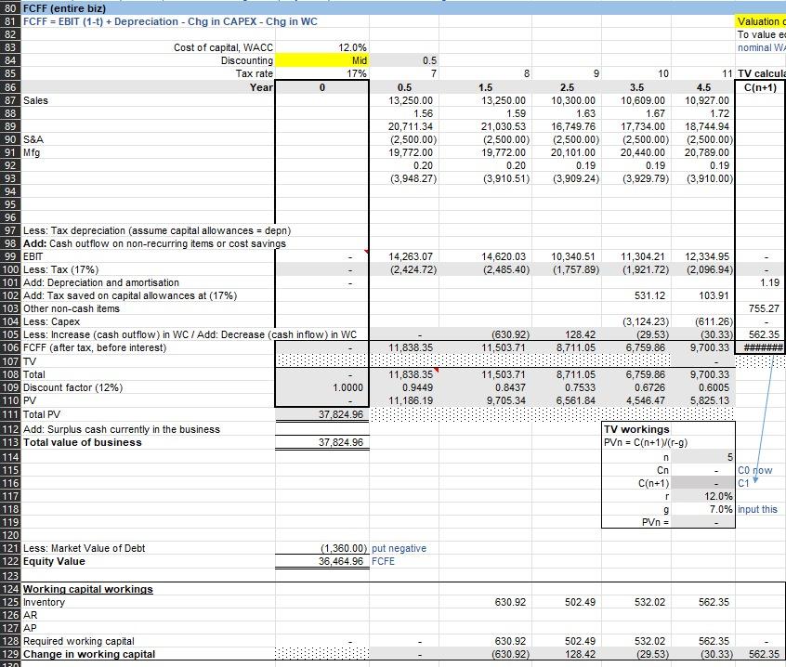786x667 pixels.
Task: Select the 'input this' note beside growth rate
Action: (757, 509)
